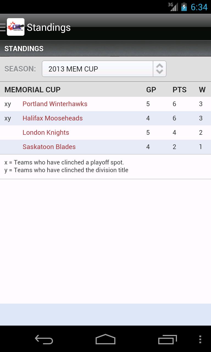View the Halifax Mooseheads standings entry
Viewport: 211px width, 352px height.
(x=52, y=118)
